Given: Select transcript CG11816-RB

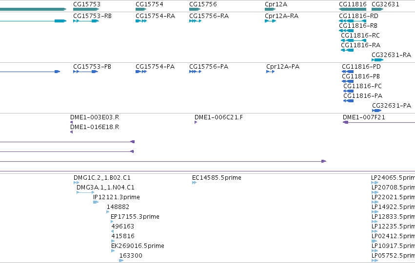Looking at the screenshot, I should [346, 31].
